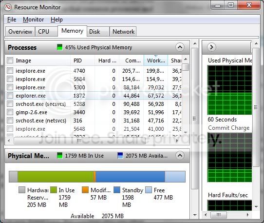Click graph pane scroll down arrow

[x=256, y=206]
